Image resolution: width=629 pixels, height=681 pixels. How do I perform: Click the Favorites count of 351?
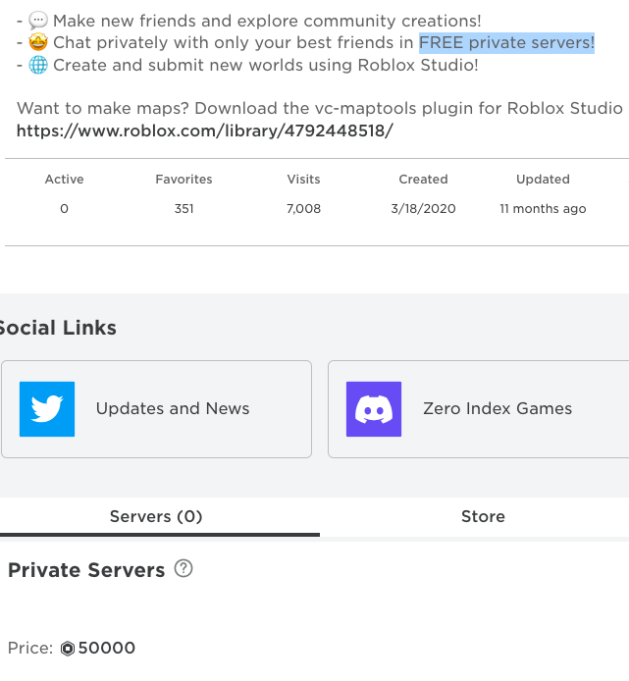pos(183,209)
